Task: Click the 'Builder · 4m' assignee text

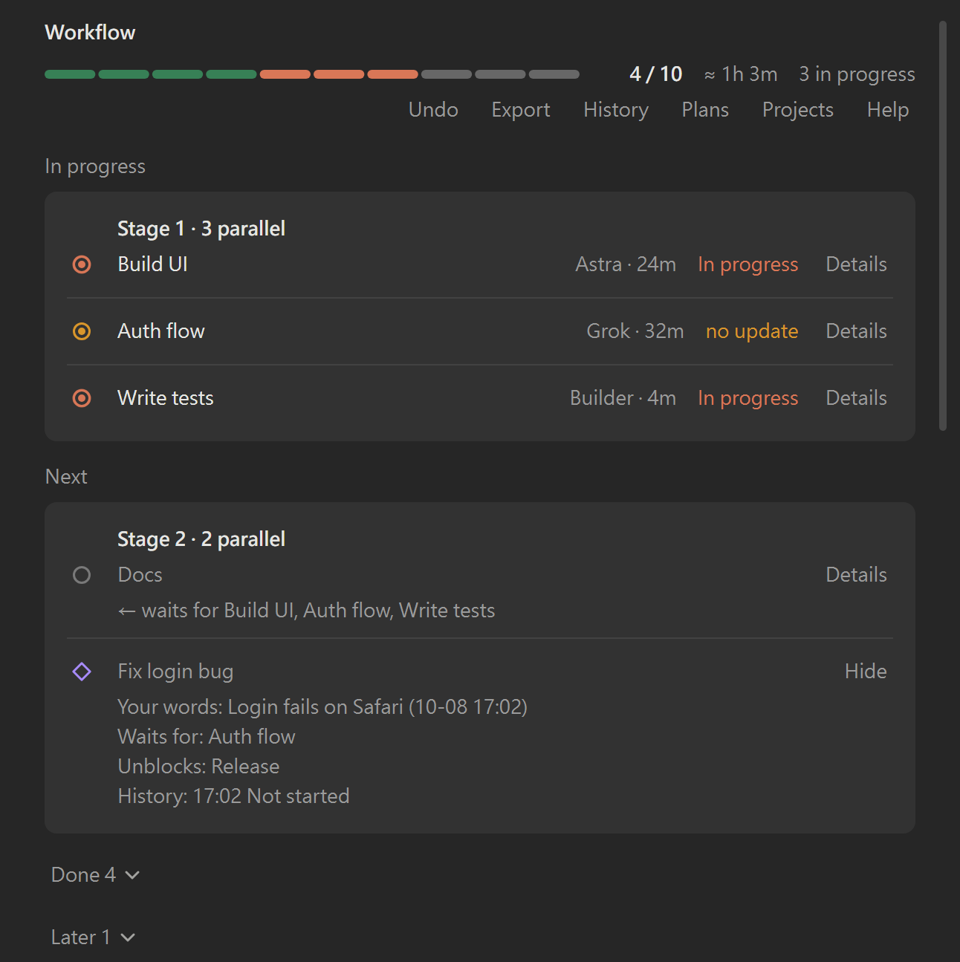Action: [x=623, y=398]
